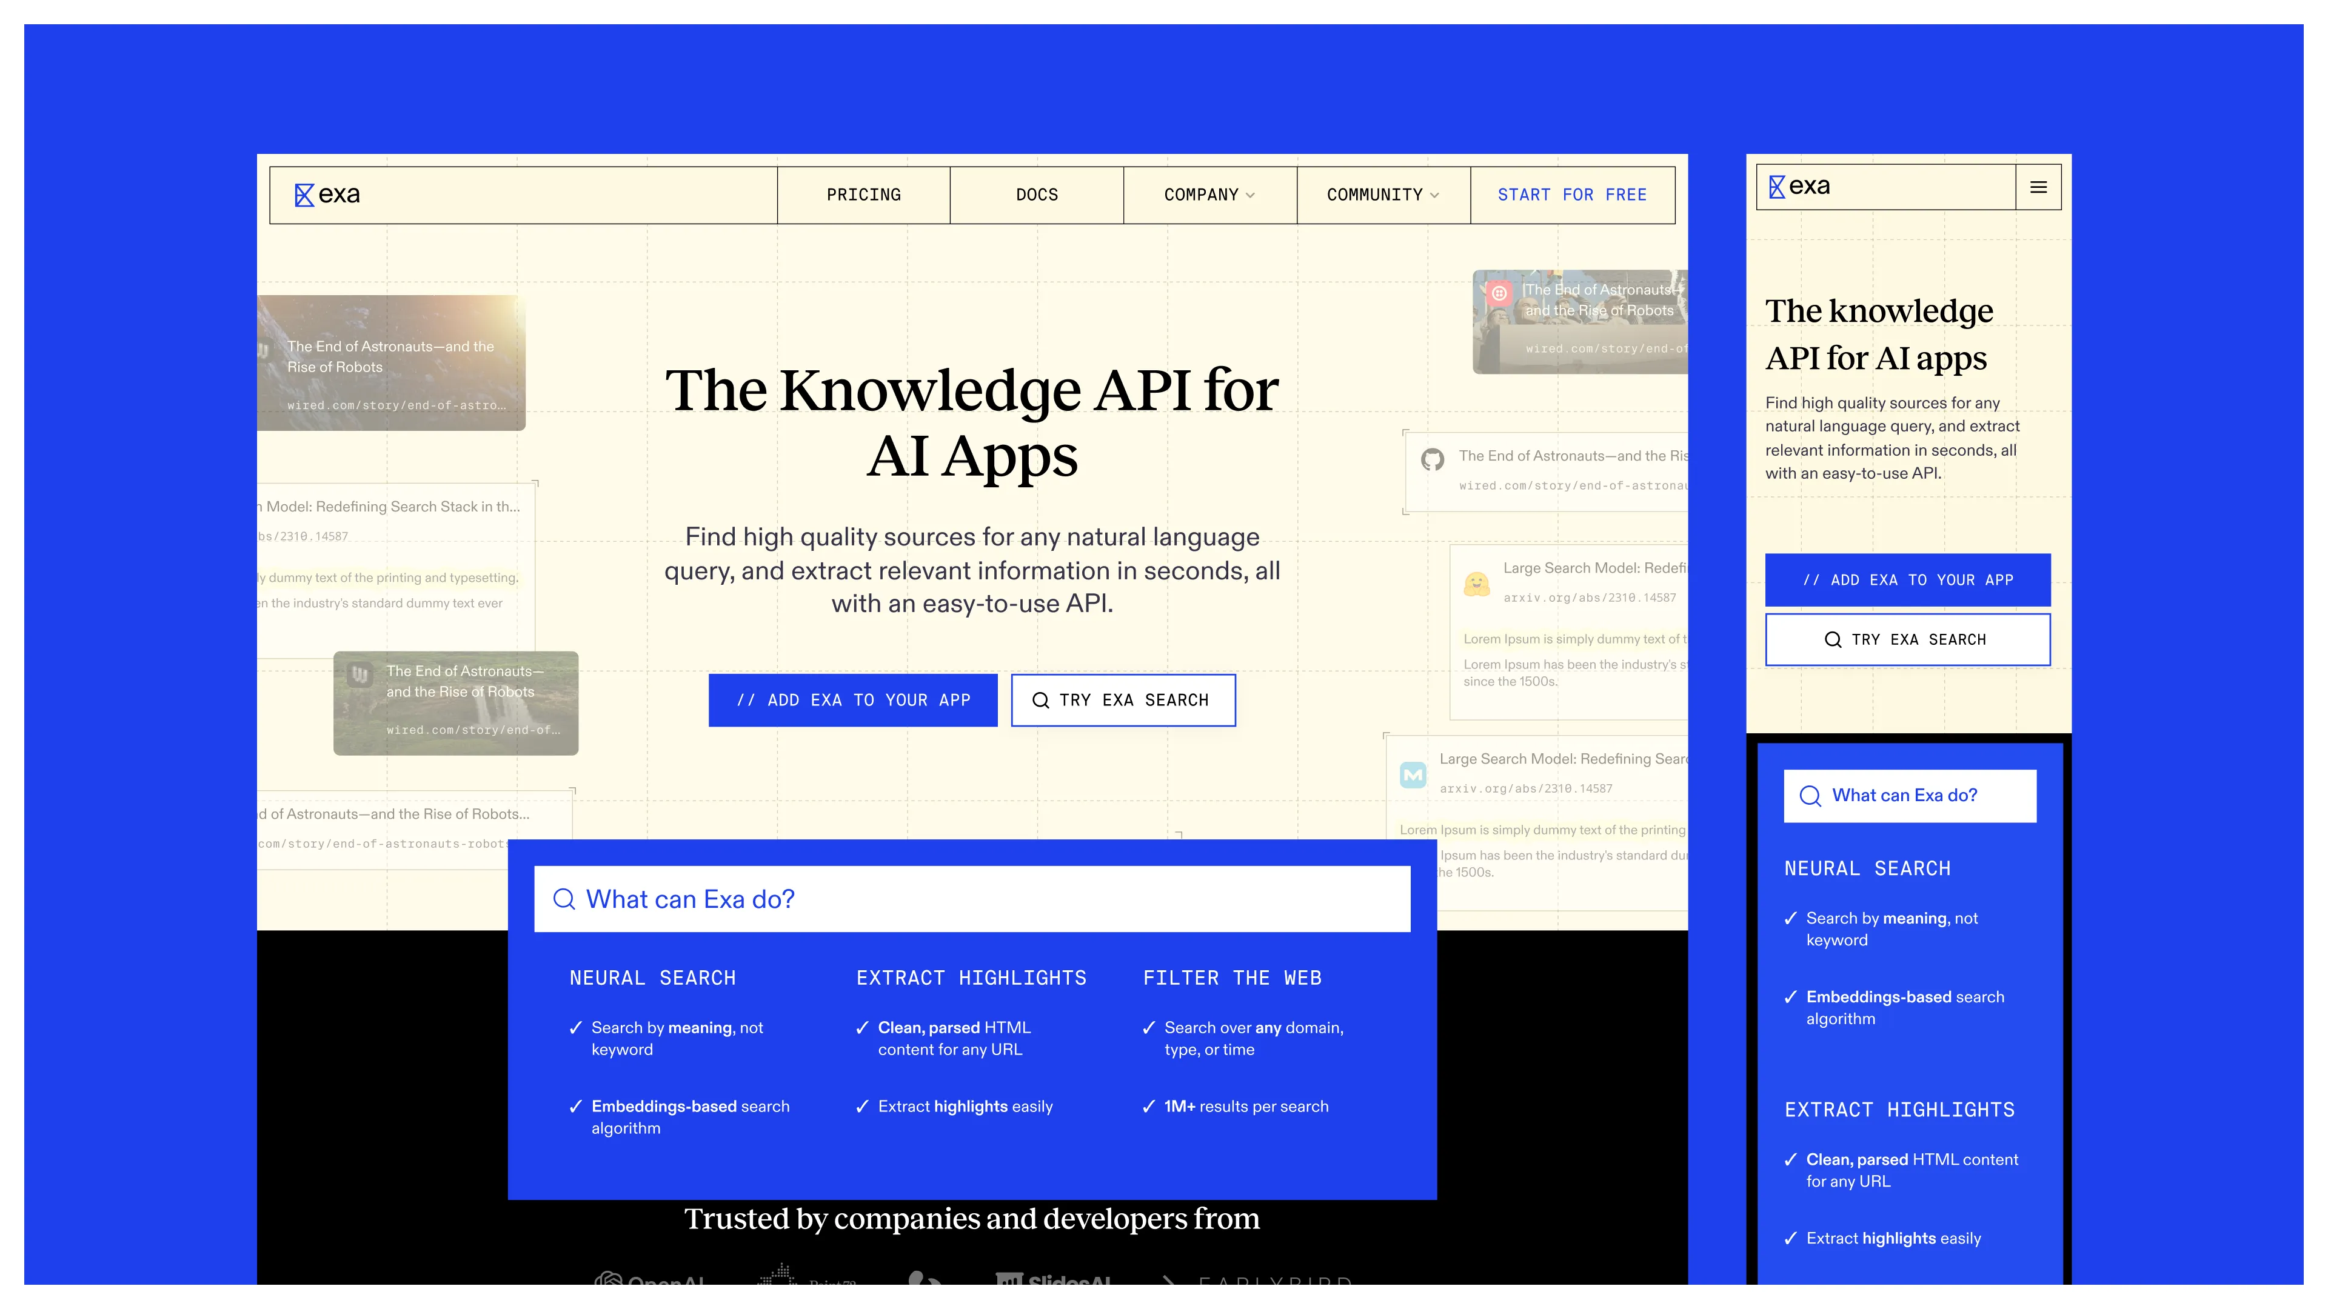Open the waterfall Astronauts image card
This screenshot has width=2328, height=1309.
(x=455, y=703)
